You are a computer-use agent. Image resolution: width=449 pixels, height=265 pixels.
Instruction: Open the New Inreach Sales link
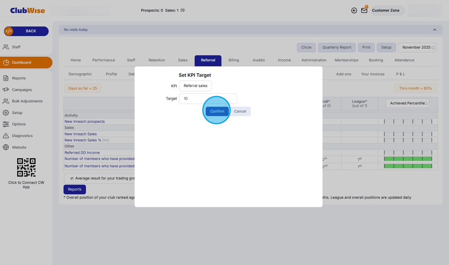click(81, 134)
